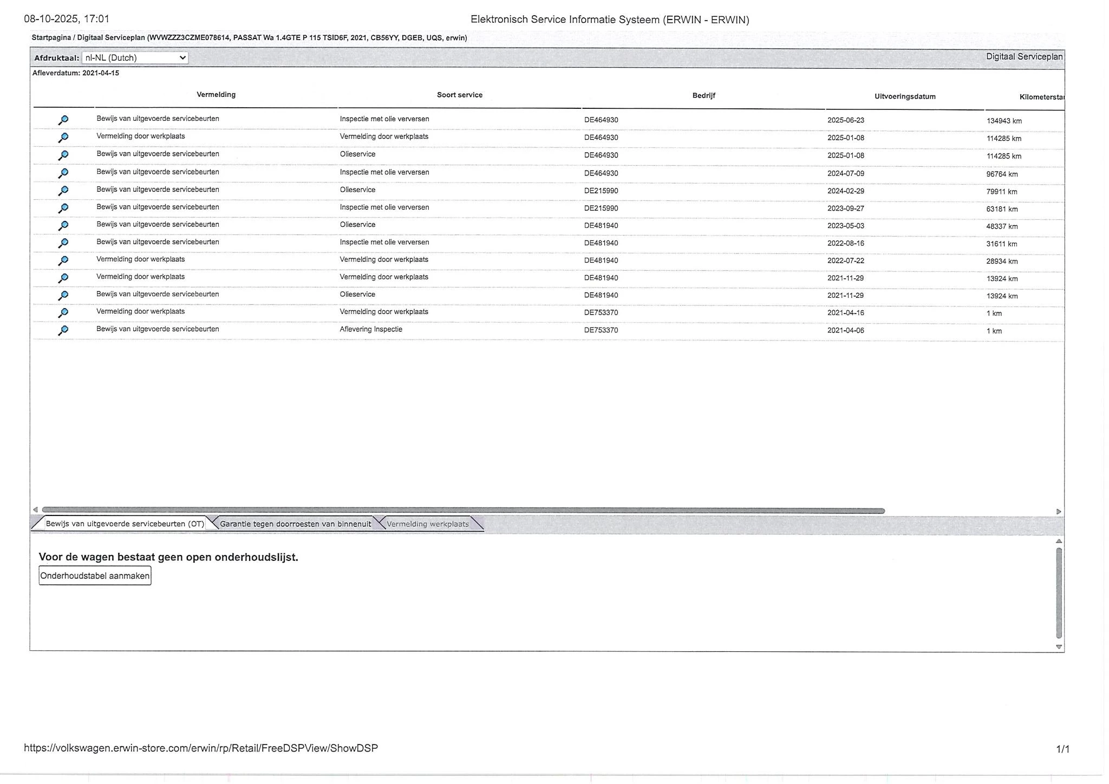Click lower panel scroll down arrow

[x=1059, y=646]
